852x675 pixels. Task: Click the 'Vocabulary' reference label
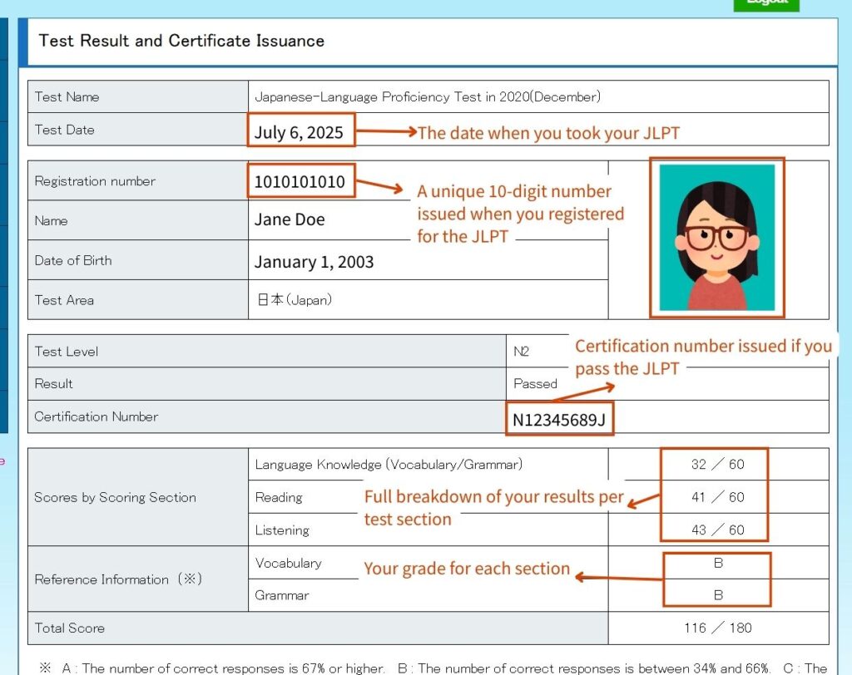coord(288,563)
